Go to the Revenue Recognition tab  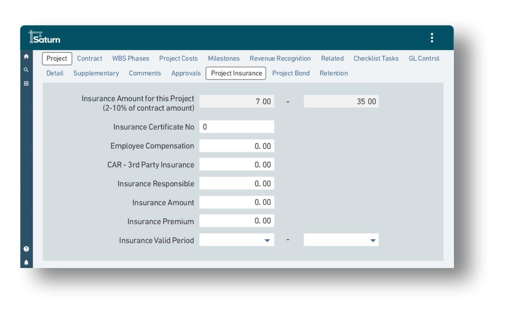point(280,59)
